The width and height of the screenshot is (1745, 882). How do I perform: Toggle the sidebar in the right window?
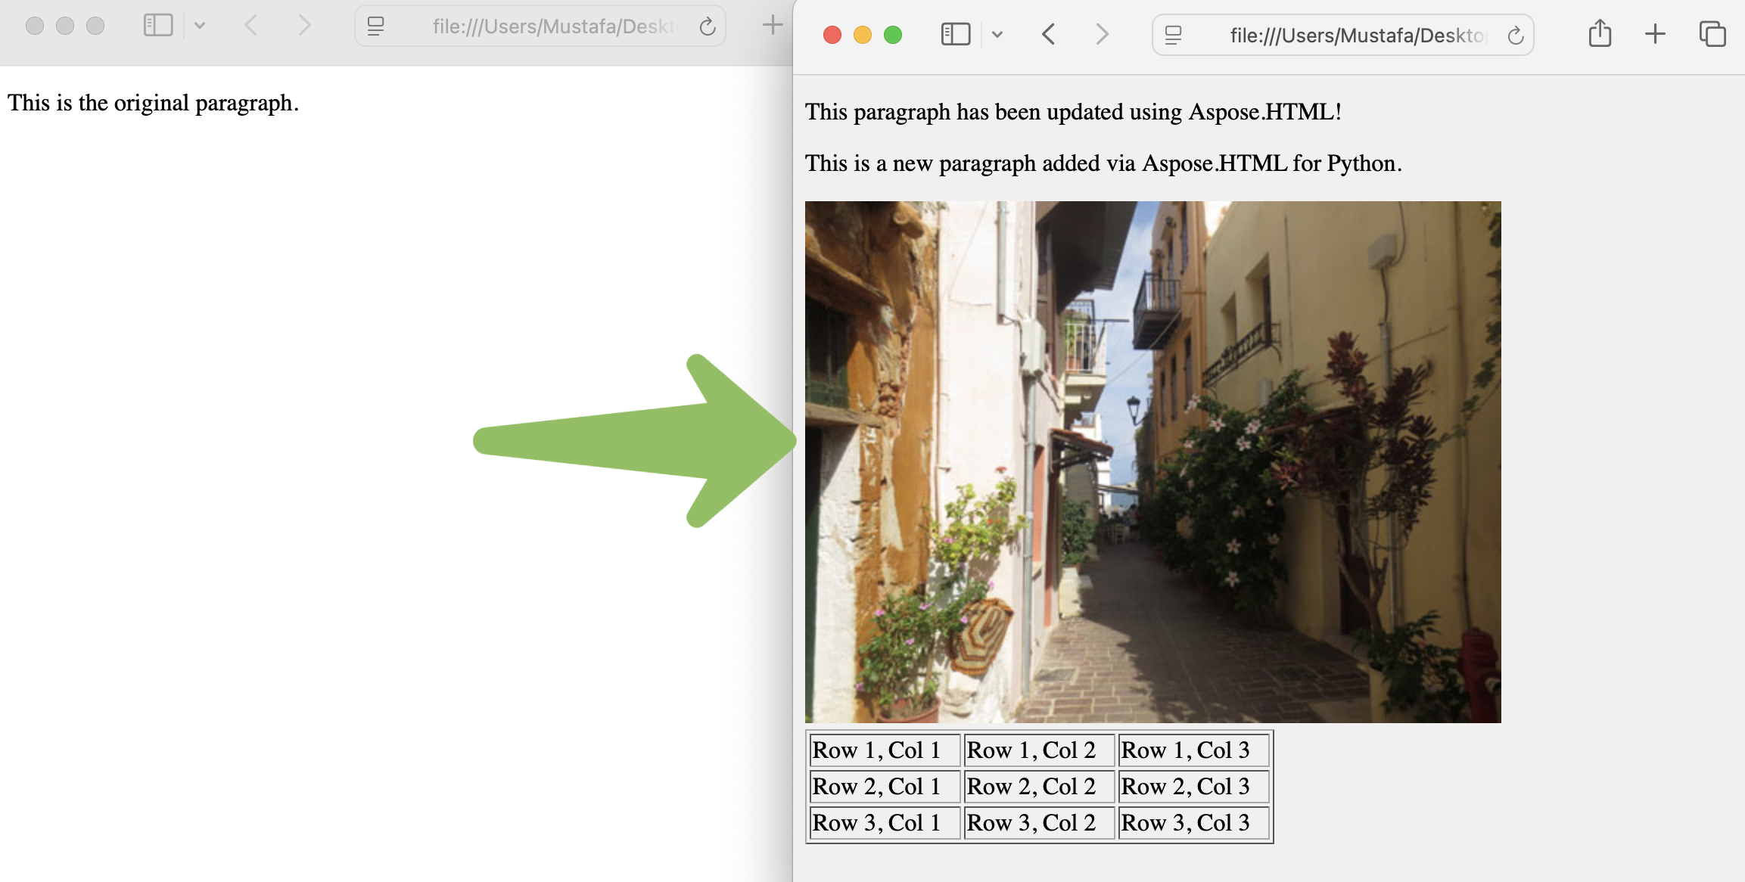click(955, 34)
